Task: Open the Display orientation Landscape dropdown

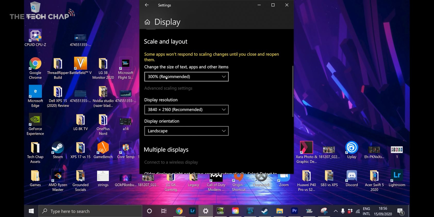Action: 186,131
